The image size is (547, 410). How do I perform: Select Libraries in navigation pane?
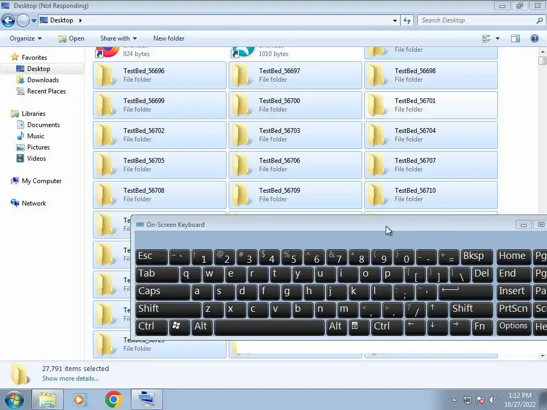[x=34, y=114]
